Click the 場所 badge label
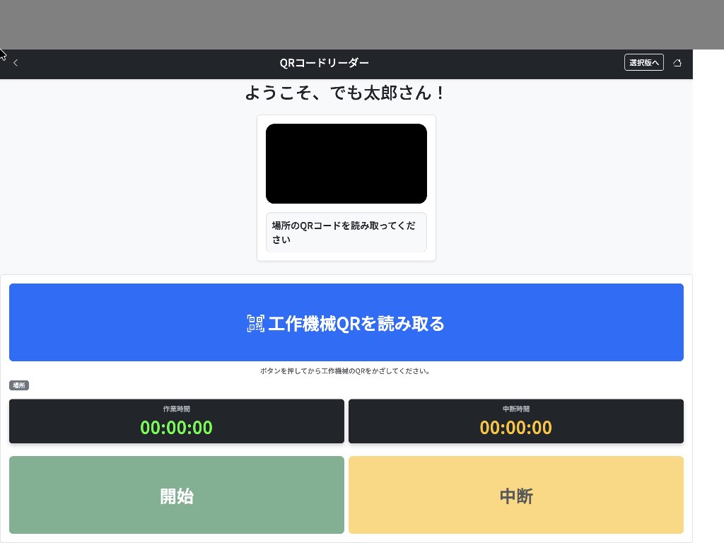Screen dimensions: 724x543 click(x=19, y=385)
